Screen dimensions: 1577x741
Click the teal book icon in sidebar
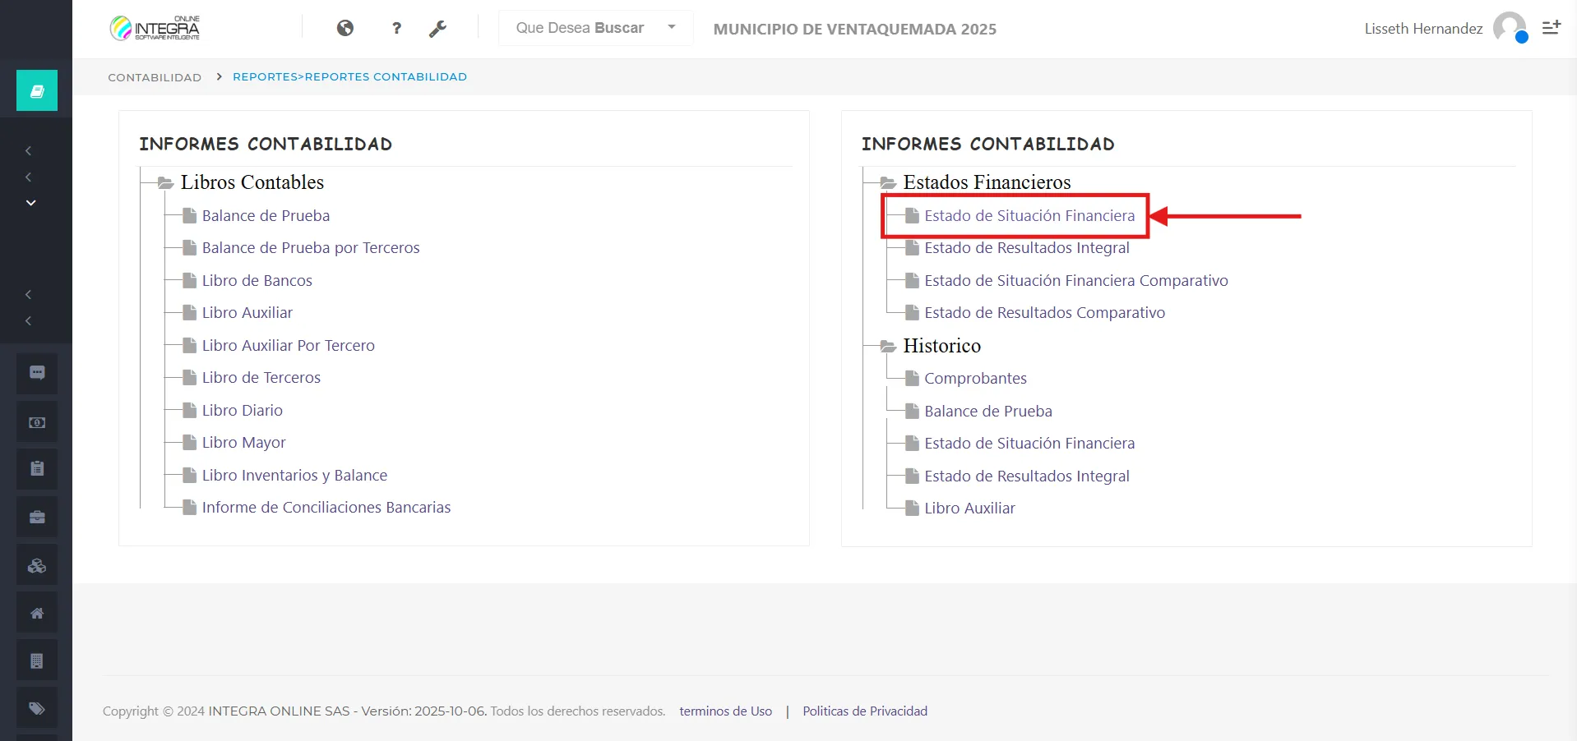[x=37, y=90]
